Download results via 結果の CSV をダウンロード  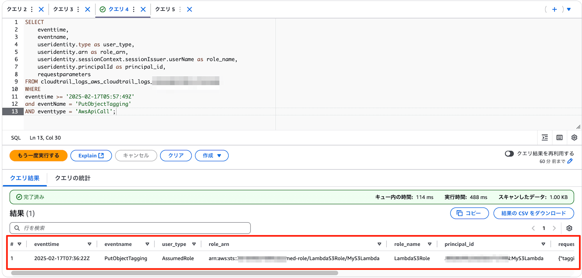coord(534,213)
